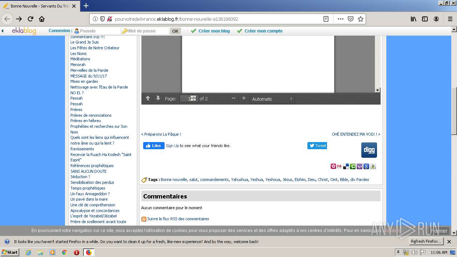Open the Bible tag
Image resolution: width=457 pixels, height=257 pixels.
[x=344, y=180]
